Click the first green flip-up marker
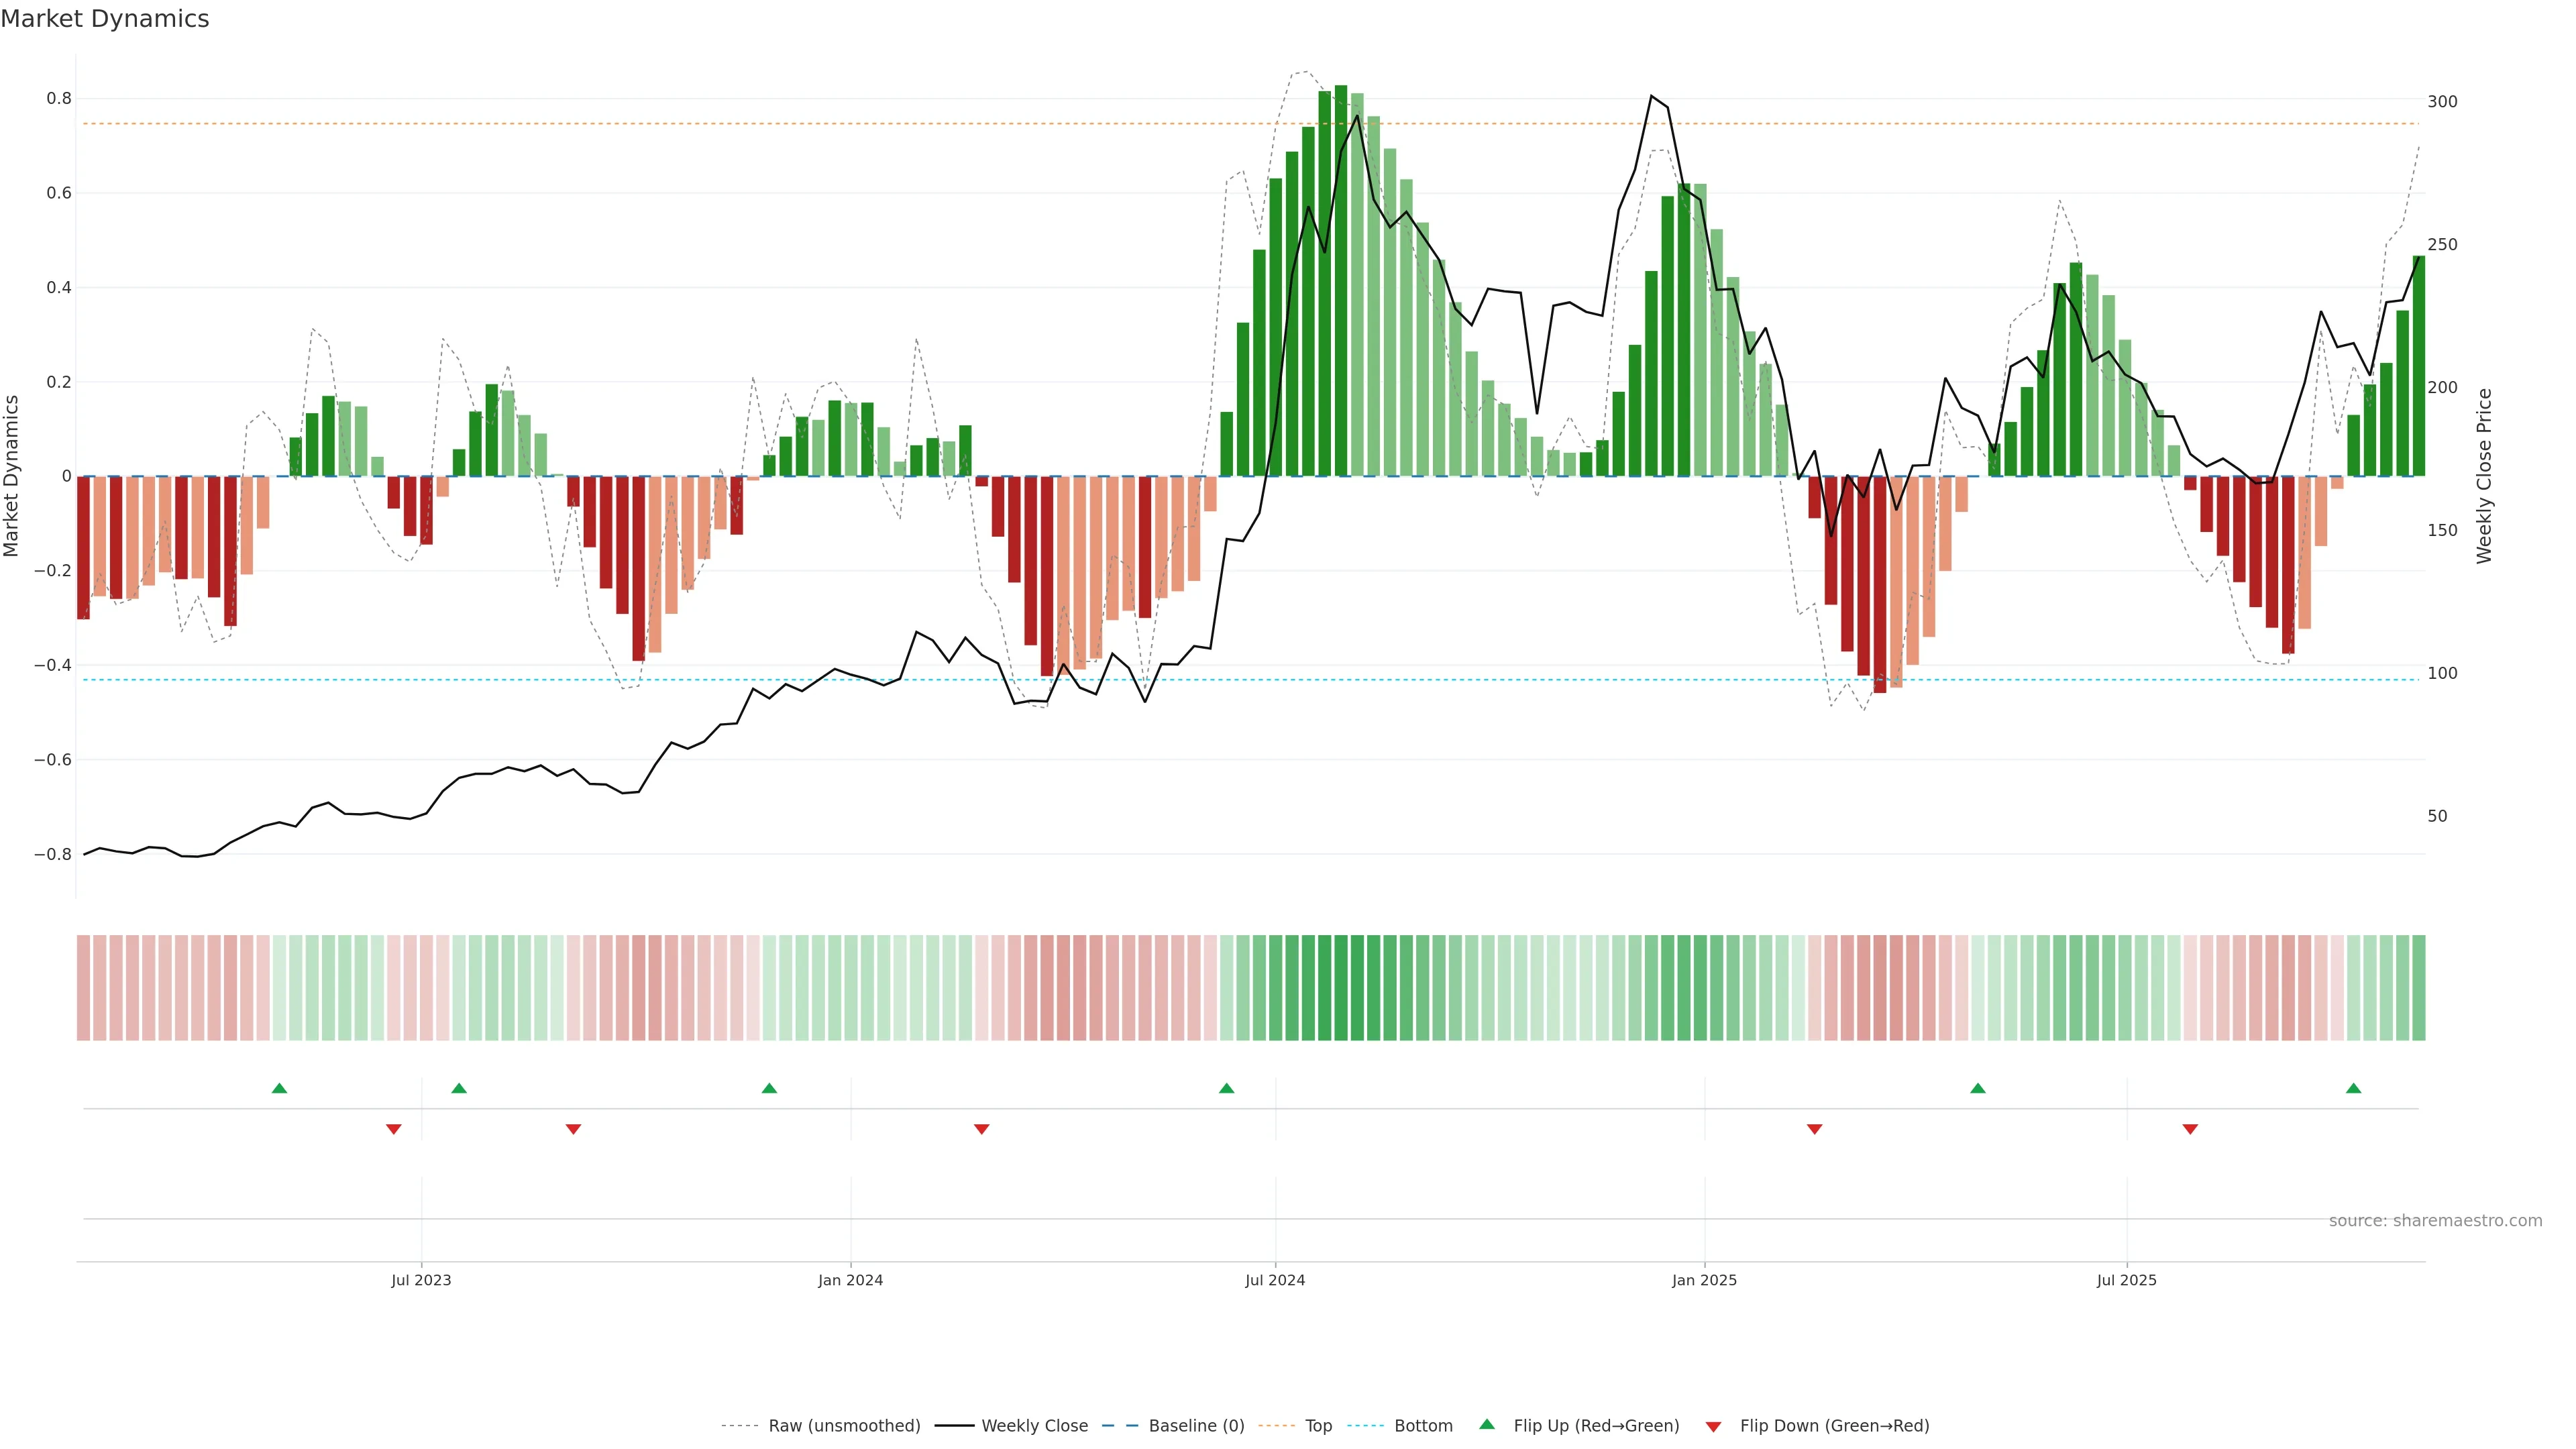Screen dimensions: 2576x1449 pos(280,1088)
